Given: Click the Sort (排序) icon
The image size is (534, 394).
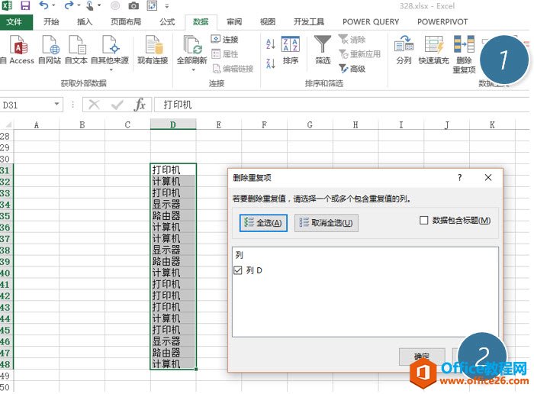Looking at the screenshot, I should (290, 48).
